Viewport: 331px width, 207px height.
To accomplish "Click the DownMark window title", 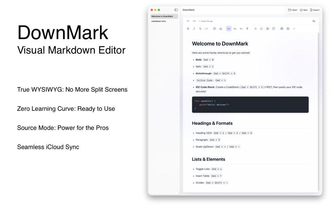I will coord(188,10).
